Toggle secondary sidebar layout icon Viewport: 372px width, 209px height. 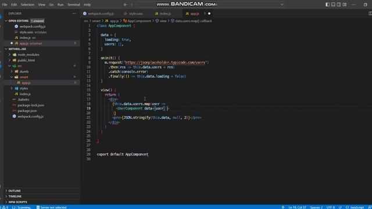[339, 5]
